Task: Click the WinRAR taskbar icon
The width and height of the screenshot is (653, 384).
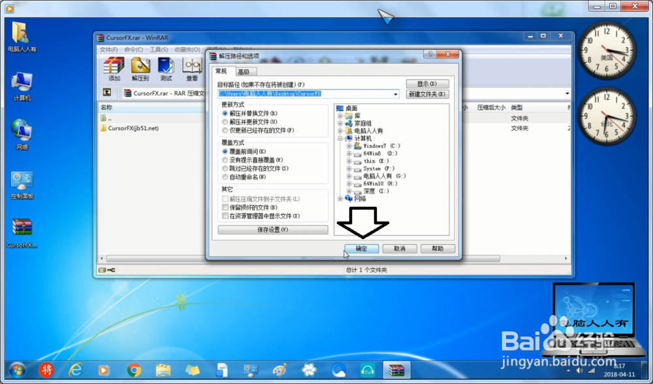Action: click(x=396, y=370)
